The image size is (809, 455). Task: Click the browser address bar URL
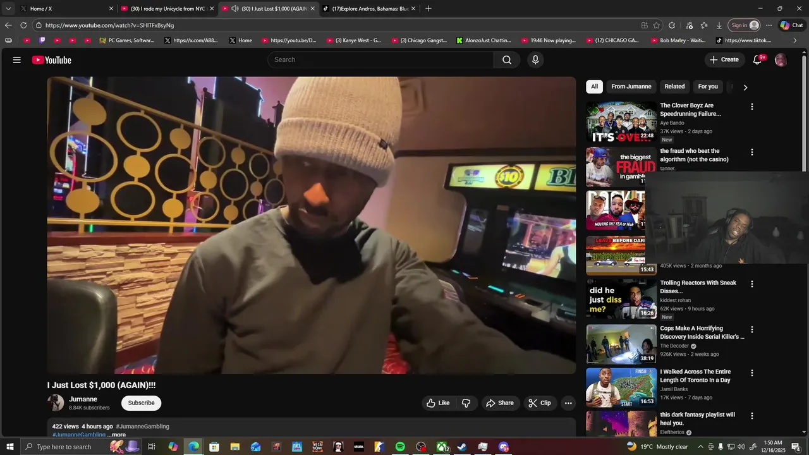tap(109, 25)
